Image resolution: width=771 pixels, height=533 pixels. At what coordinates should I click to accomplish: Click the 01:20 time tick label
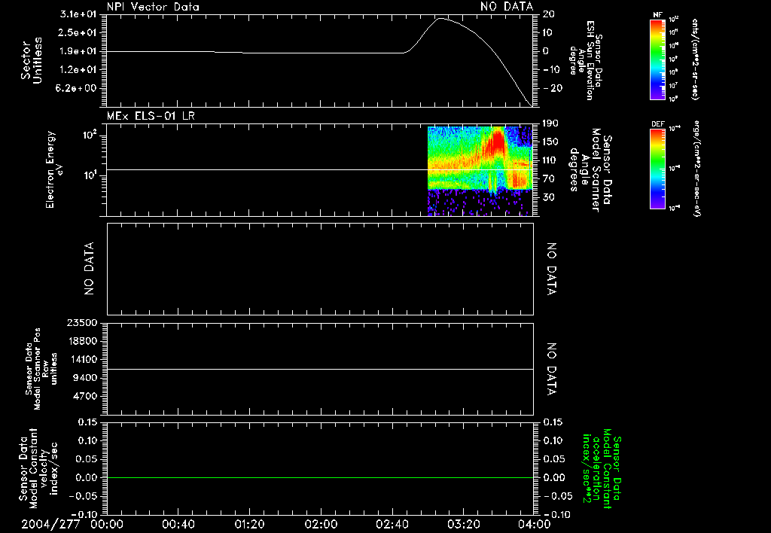click(x=249, y=524)
